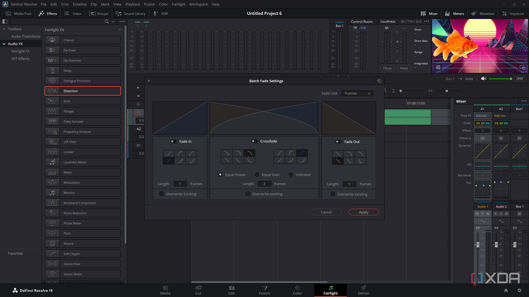529x297 pixels.
Task: Switch to the Deliver page tab
Action: point(364,290)
